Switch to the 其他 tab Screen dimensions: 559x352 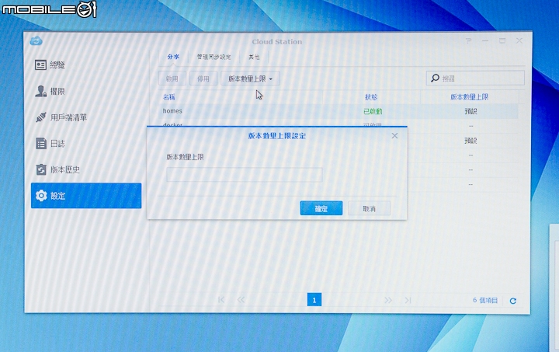pyautogui.click(x=254, y=57)
